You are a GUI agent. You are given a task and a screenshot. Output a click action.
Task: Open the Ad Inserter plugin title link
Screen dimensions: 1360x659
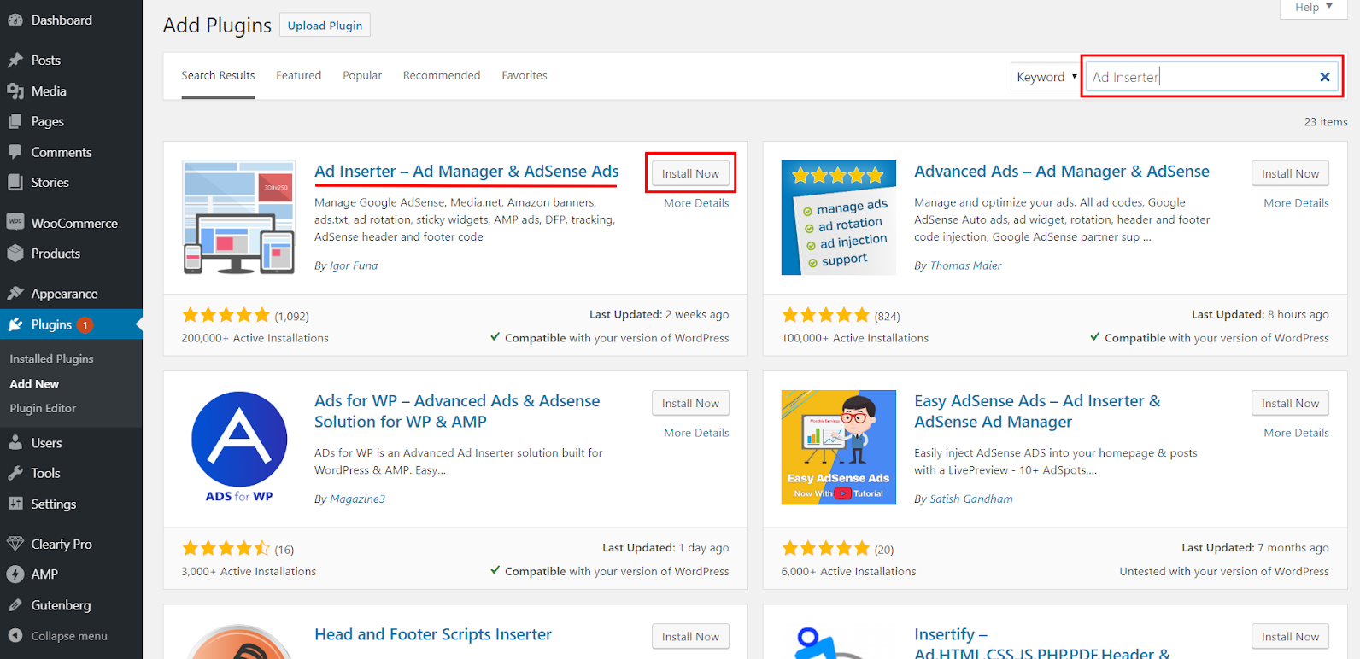(x=466, y=171)
